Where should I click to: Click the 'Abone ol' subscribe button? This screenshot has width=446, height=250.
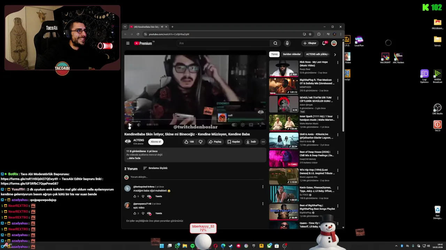(x=156, y=142)
